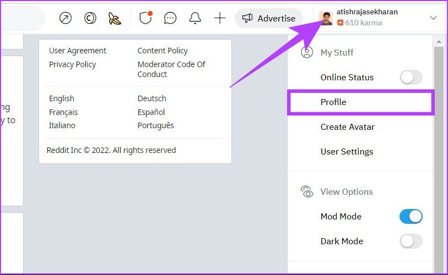Click the 610 karma text
The image size is (448, 275).
[364, 23]
